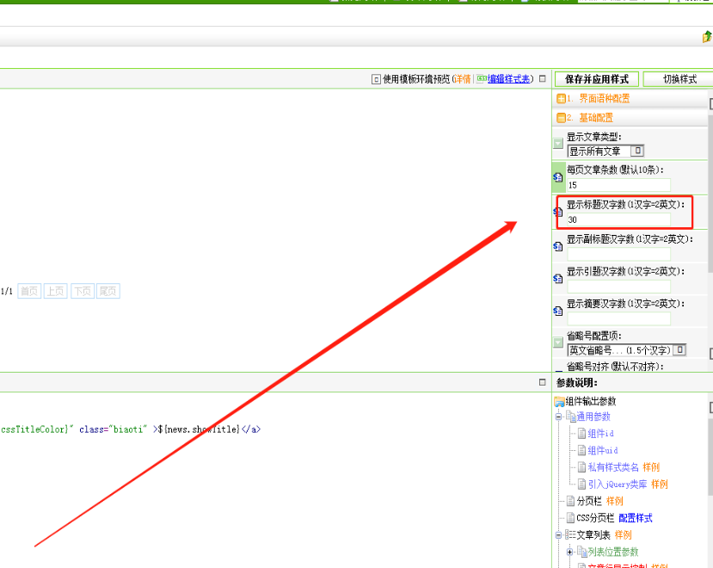Click the maximize icon of 参数说明 panel

[542, 382]
